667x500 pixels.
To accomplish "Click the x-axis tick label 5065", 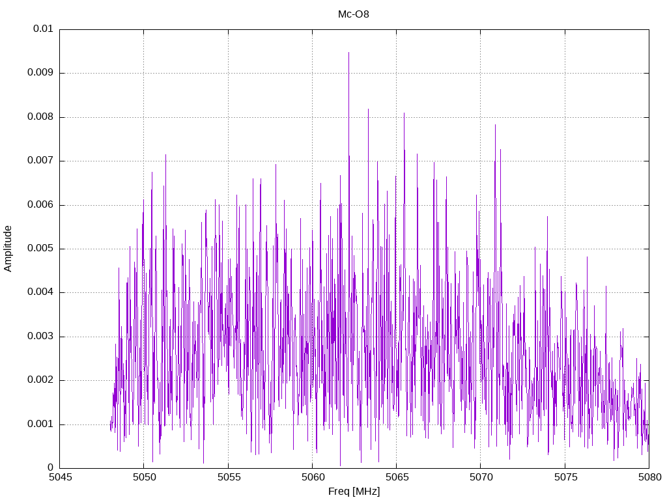I will [x=397, y=477].
